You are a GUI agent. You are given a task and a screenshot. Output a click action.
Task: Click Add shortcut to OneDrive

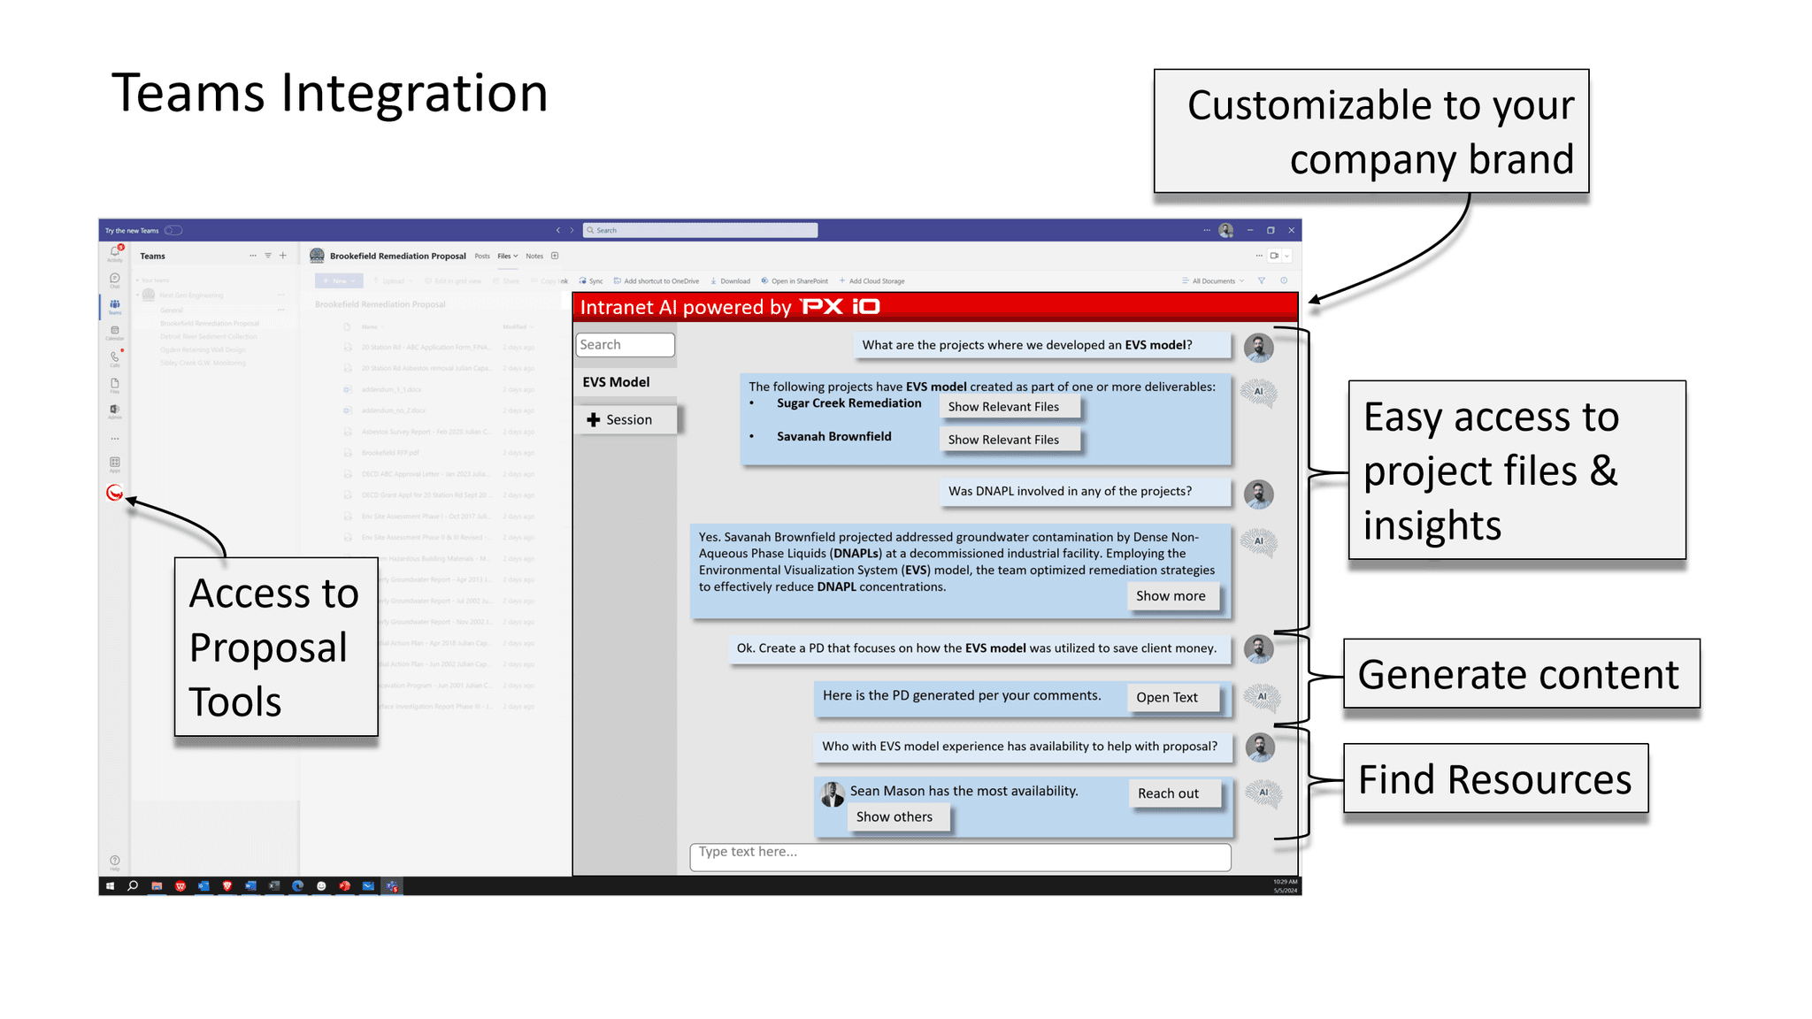656,281
